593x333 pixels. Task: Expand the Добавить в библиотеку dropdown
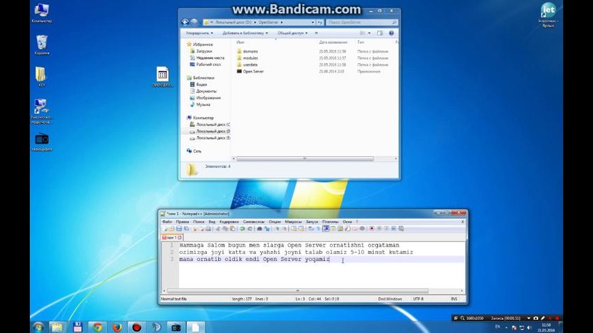[245, 33]
